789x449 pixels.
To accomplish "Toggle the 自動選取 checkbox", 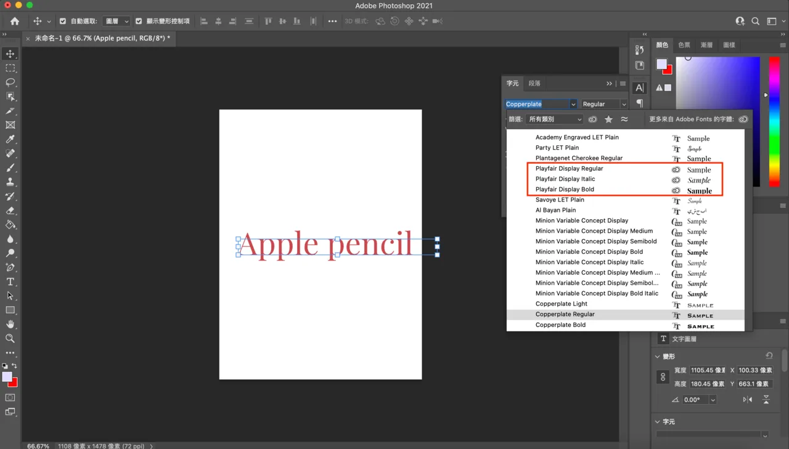I will 62,21.
